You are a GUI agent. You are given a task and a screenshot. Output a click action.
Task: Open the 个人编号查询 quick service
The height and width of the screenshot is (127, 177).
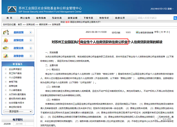coord(15,90)
